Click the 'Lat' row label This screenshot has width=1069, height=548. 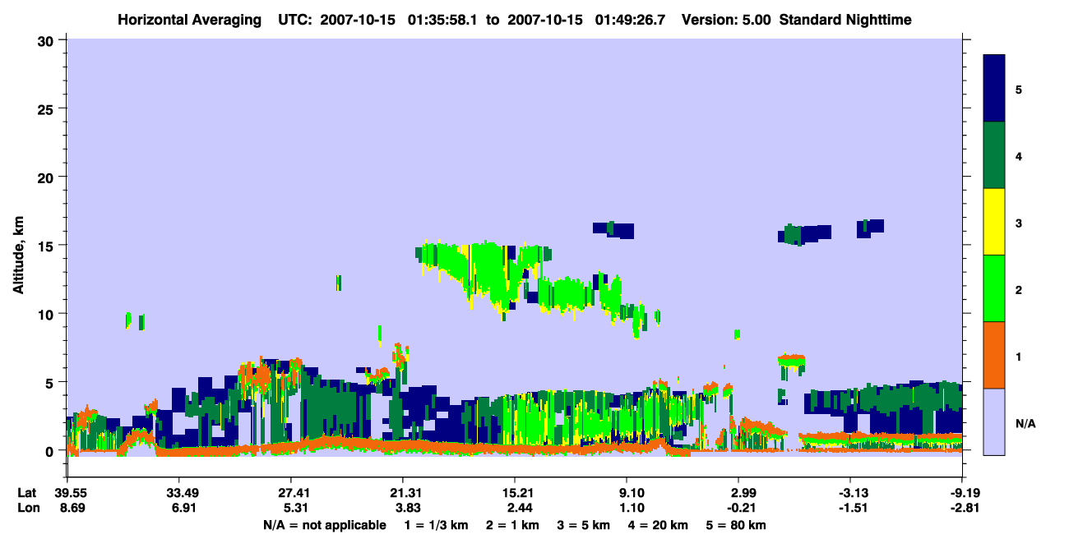tap(26, 493)
